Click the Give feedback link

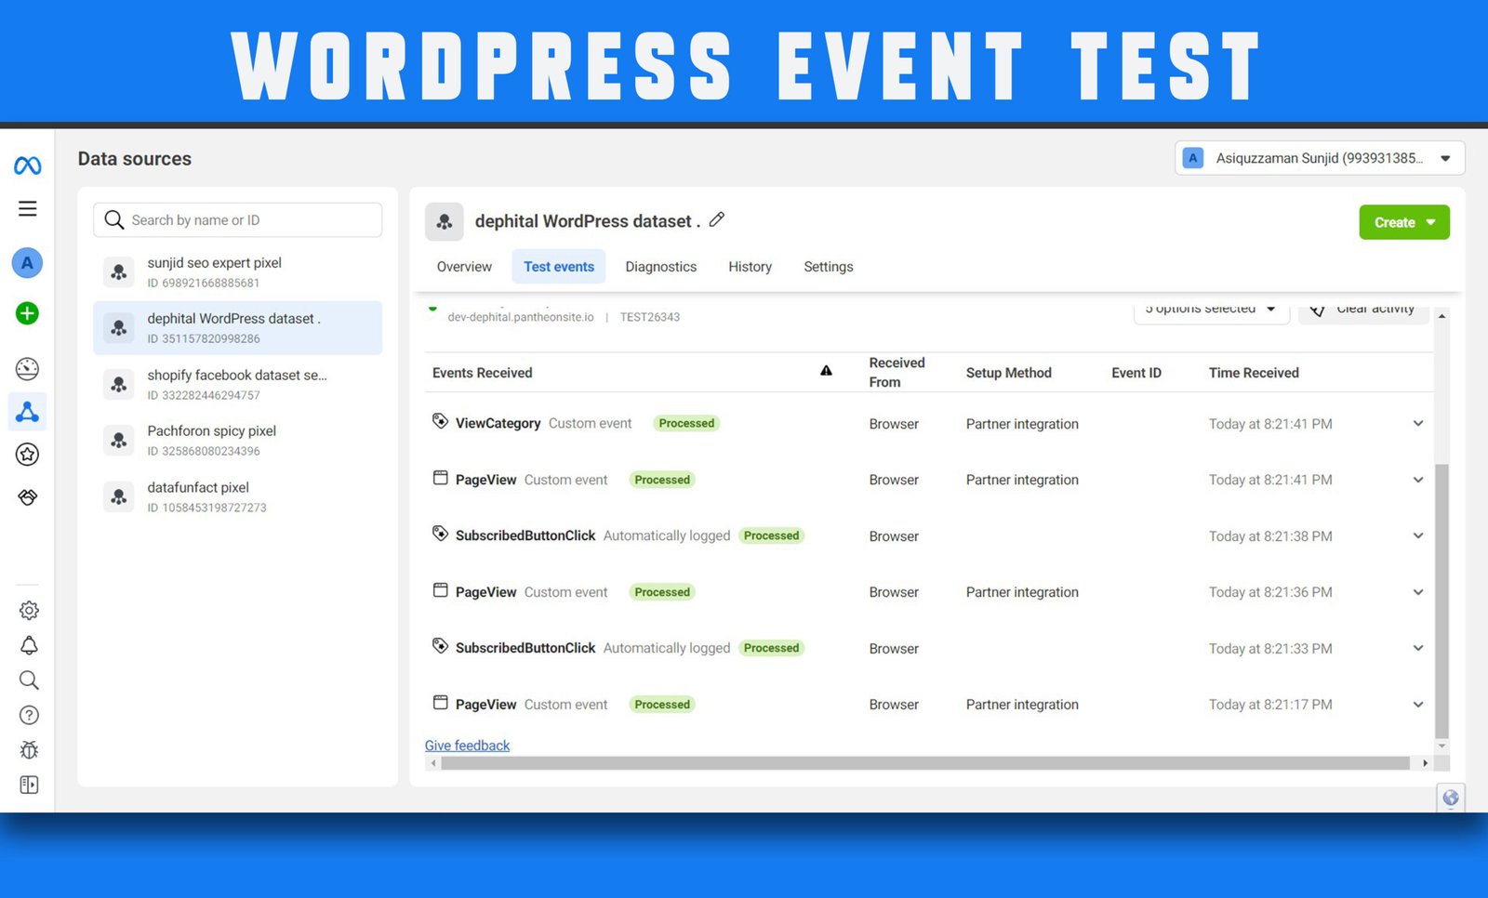coord(467,746)
